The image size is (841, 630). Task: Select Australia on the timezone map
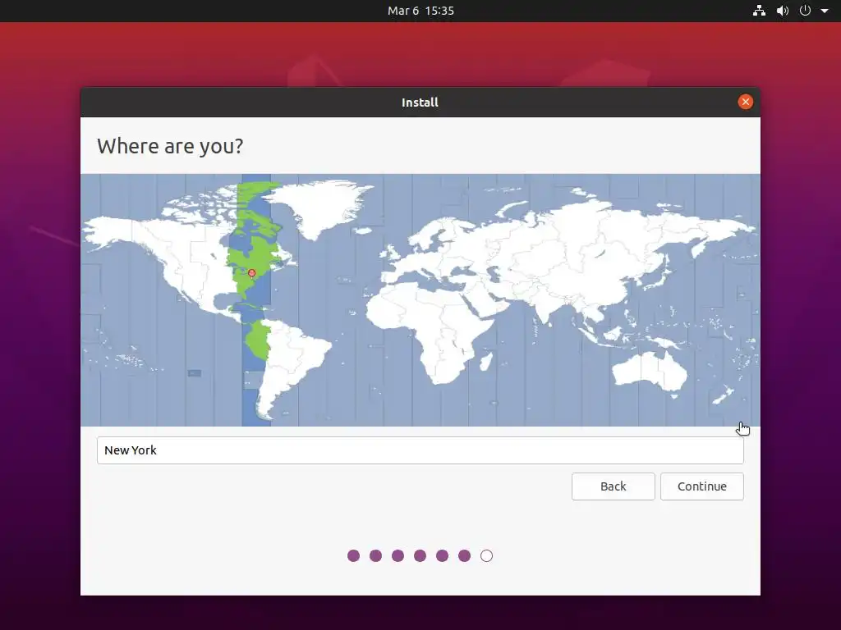tap(650, 372)
